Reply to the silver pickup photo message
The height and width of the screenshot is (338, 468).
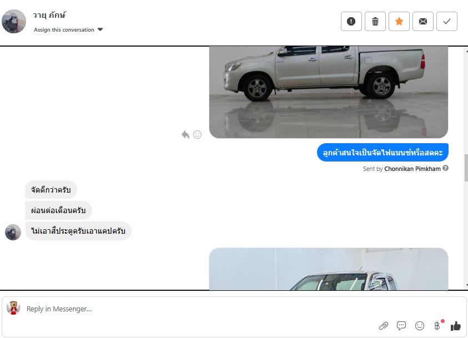click(x=185, y=134)
